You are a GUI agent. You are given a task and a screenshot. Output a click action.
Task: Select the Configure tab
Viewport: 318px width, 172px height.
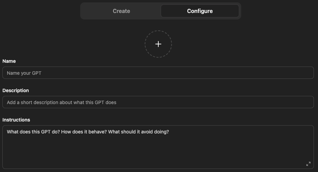coord(200,11)
